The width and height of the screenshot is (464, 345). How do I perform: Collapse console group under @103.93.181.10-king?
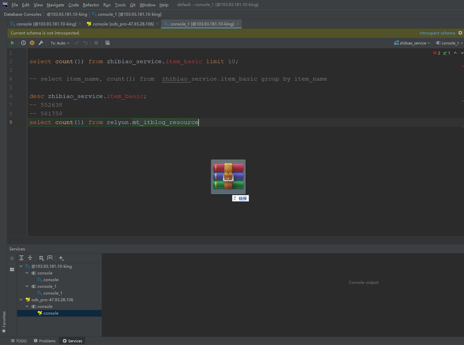pyautogui.click(x=27, y=273)
